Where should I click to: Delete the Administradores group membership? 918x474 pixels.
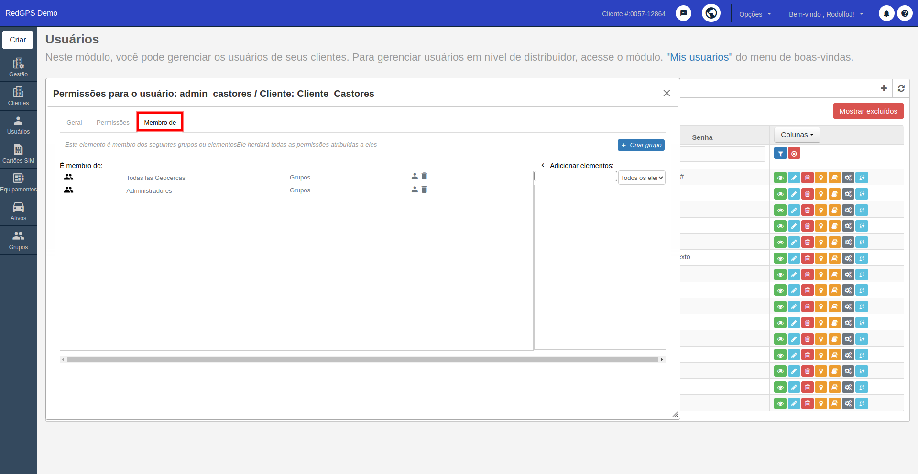coord(424,190)
